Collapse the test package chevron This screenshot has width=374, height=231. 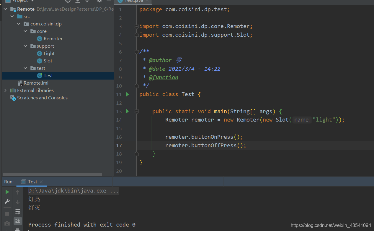pos(25,68)
